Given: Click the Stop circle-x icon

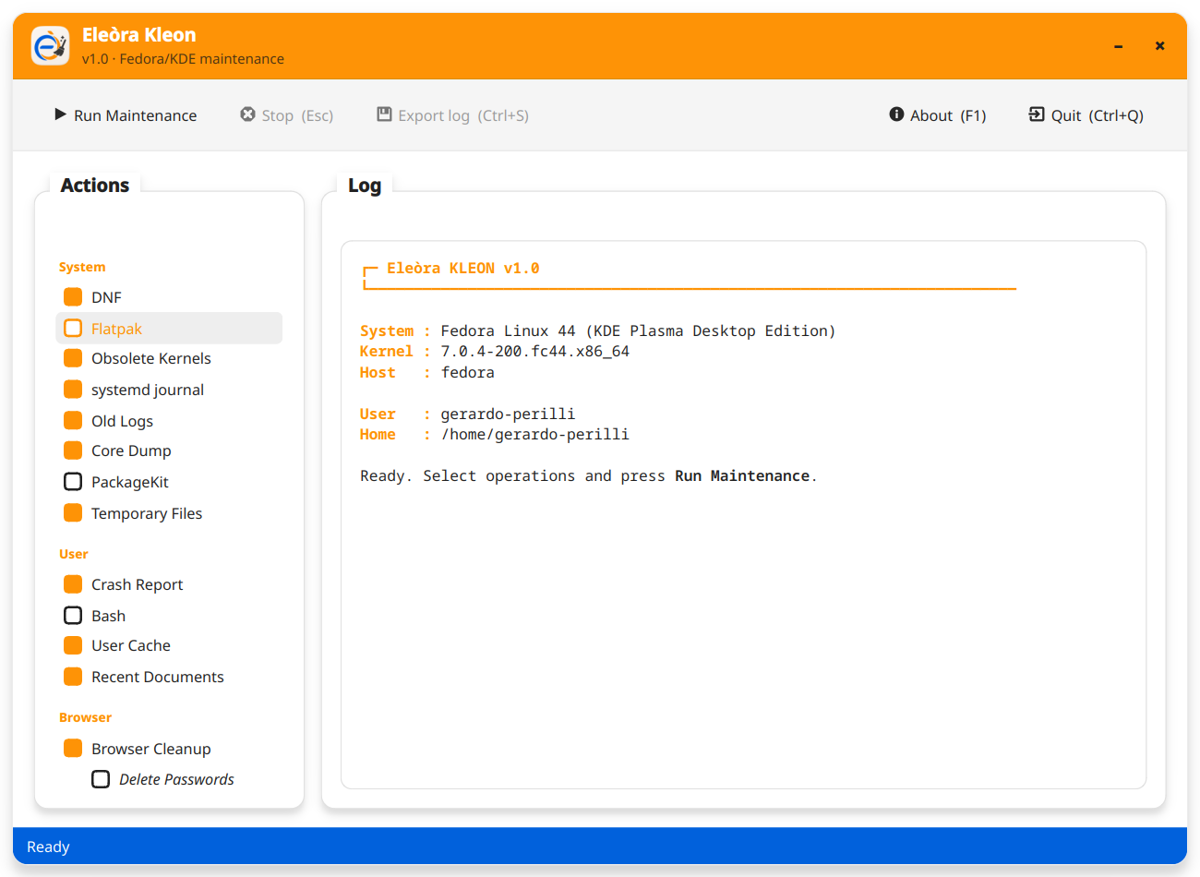Looking at the screenshot, I should tap(247, 114).
